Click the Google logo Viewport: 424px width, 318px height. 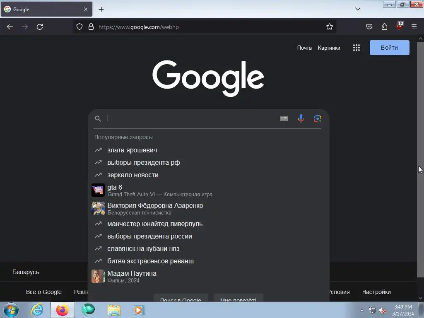tap(208, 78)
